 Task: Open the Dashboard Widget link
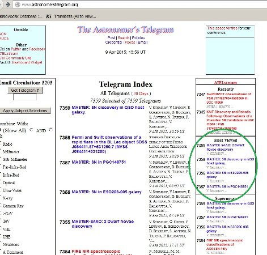point(27,62)
